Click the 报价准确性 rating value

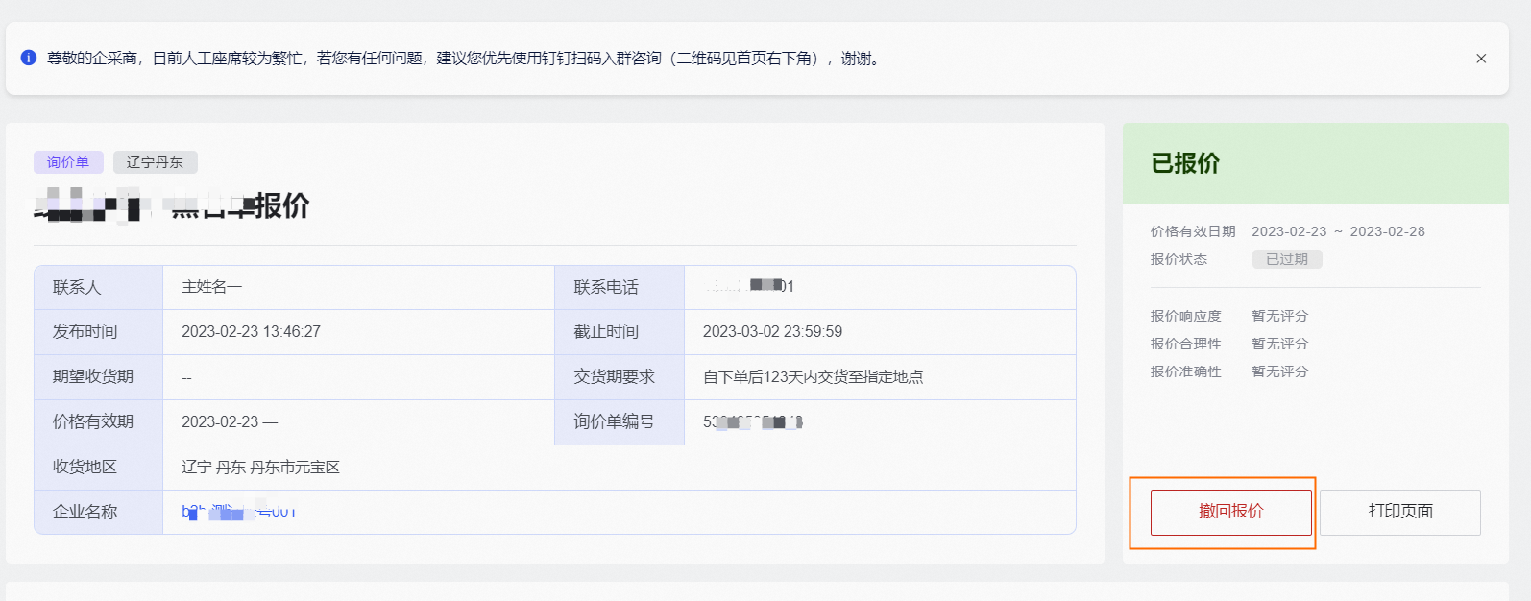coord(1279,372)
